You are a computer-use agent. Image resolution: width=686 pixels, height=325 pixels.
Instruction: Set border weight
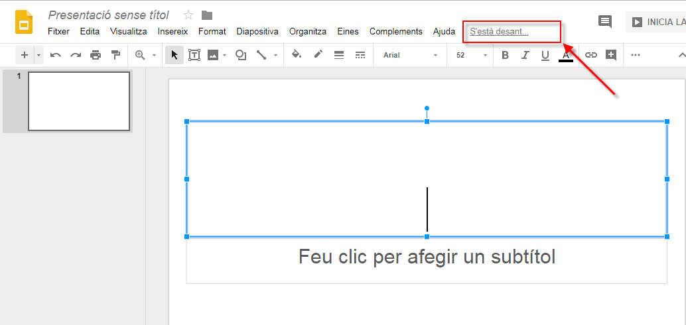(338, 55)
